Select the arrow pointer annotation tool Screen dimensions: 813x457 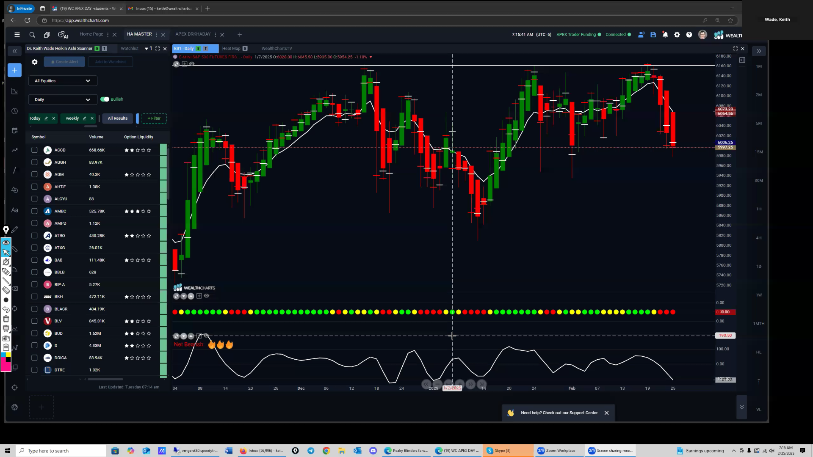coord(6,253)
